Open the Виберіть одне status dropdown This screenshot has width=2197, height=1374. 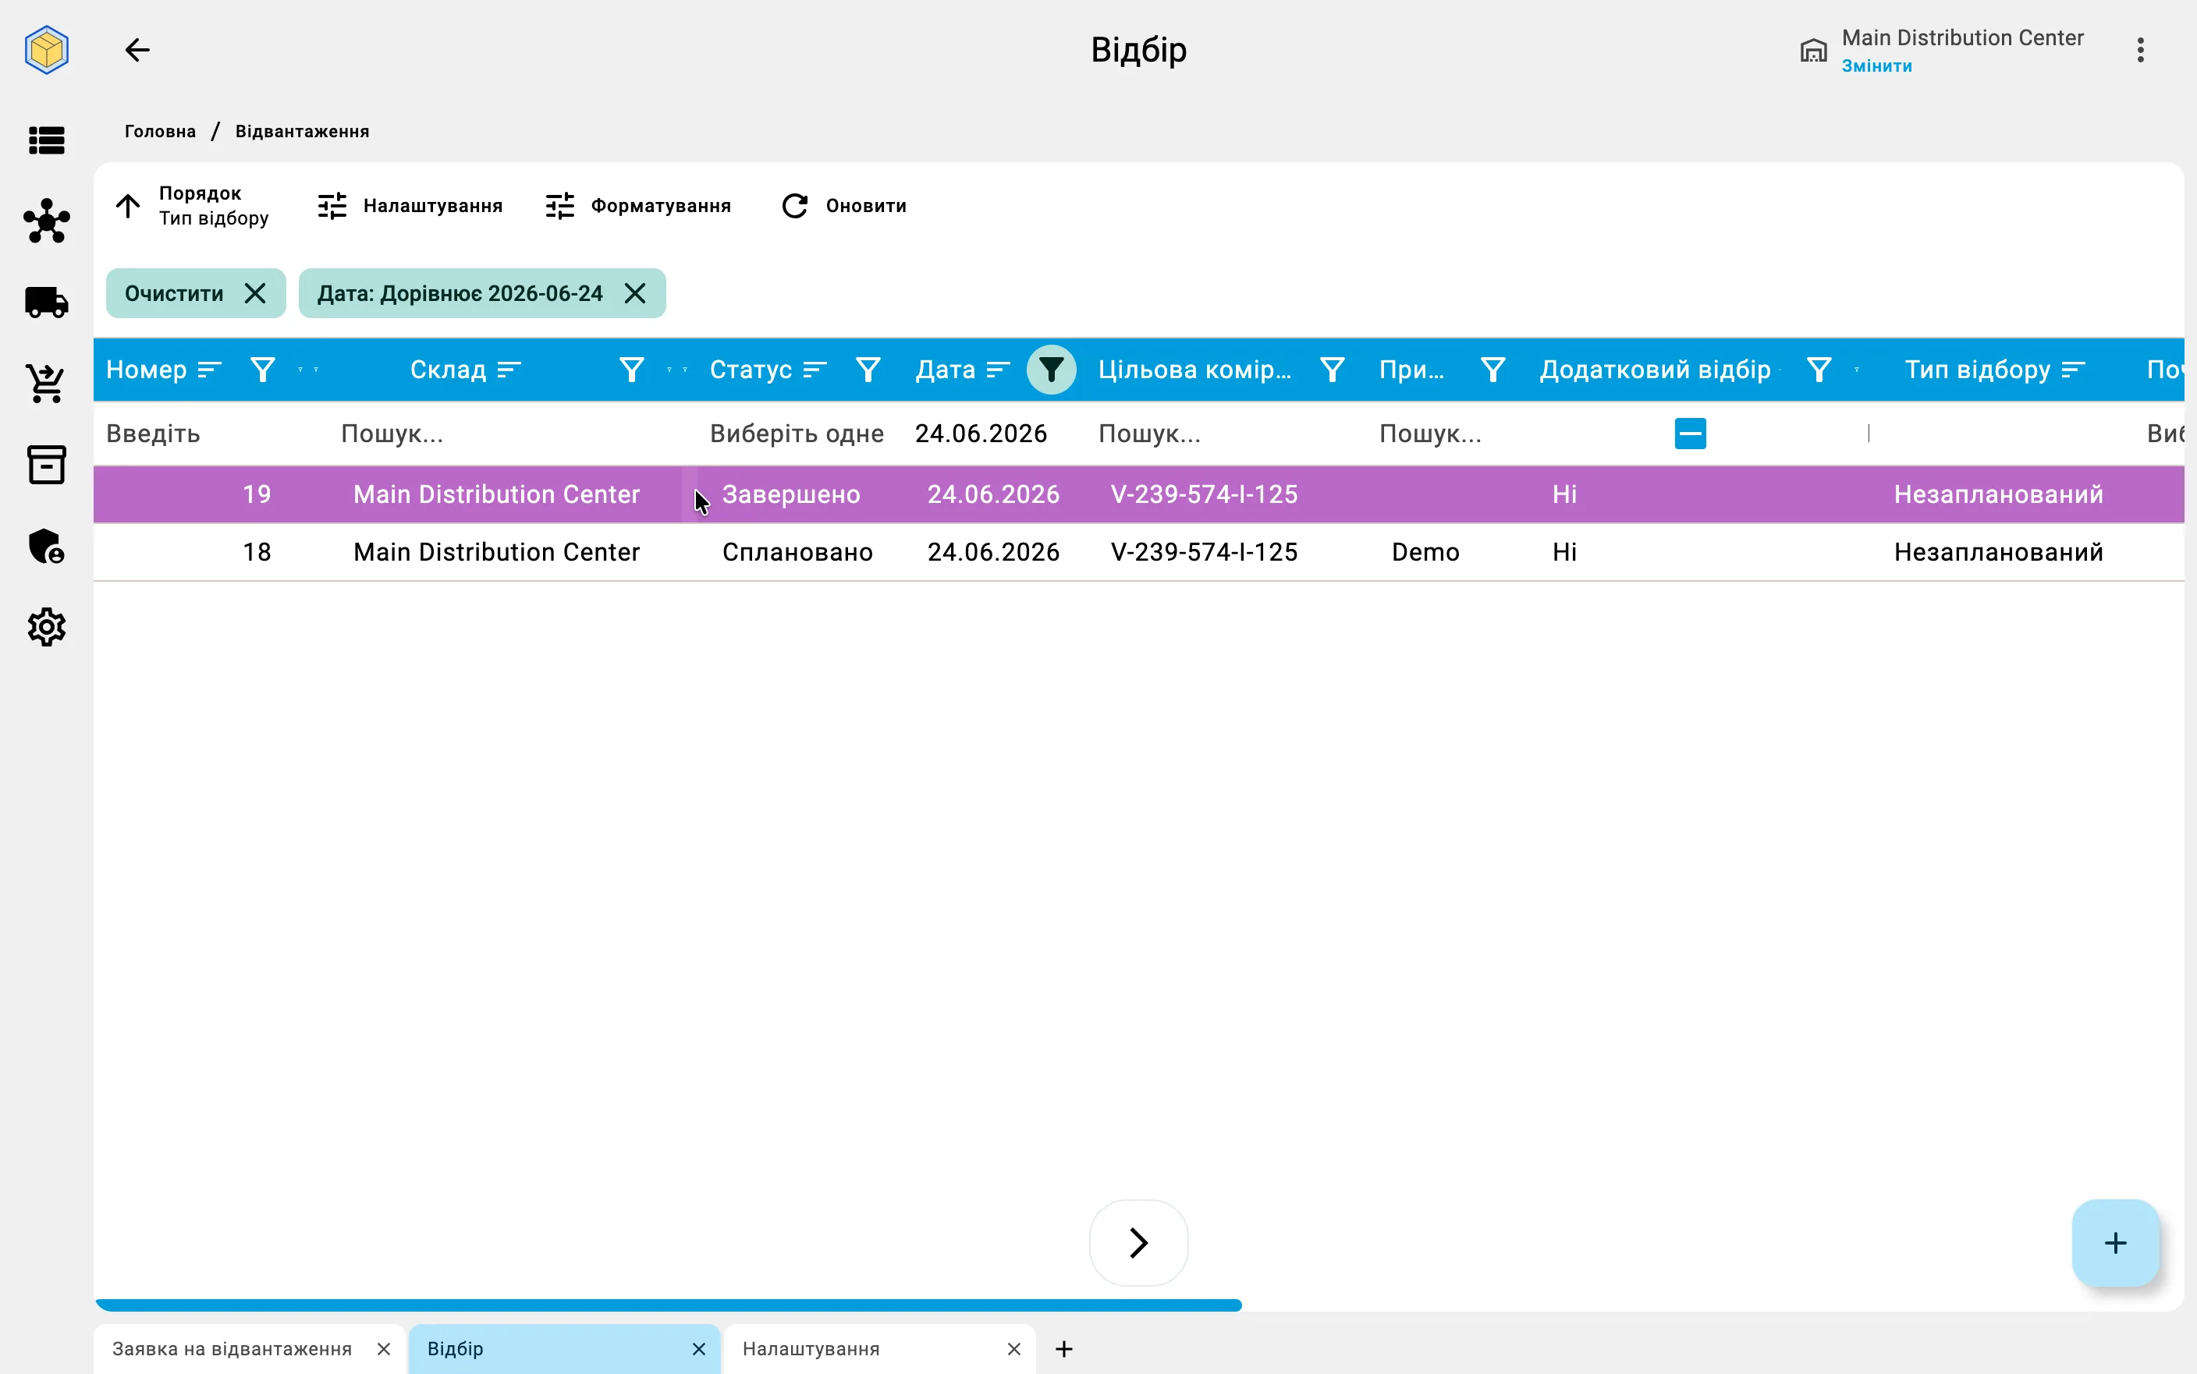(797, 434)
